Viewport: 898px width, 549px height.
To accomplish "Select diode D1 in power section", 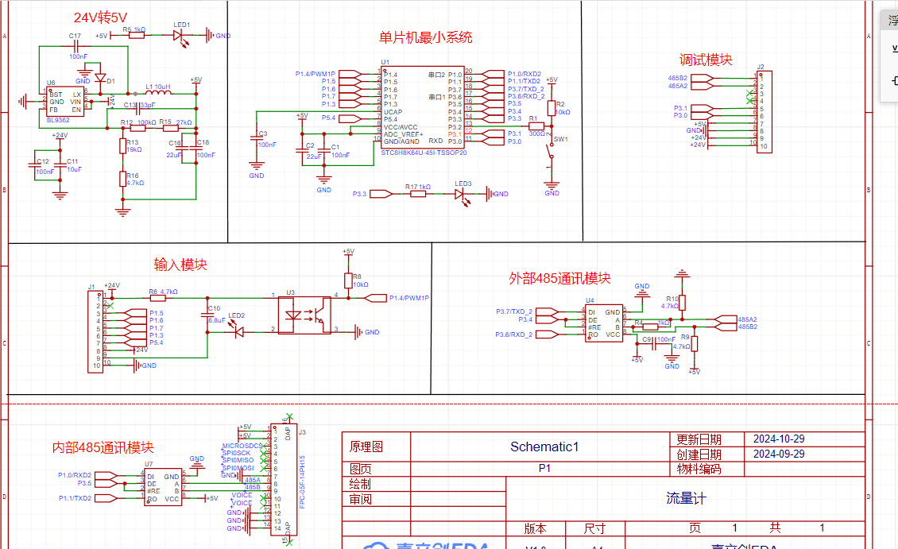I will (100, 78).
